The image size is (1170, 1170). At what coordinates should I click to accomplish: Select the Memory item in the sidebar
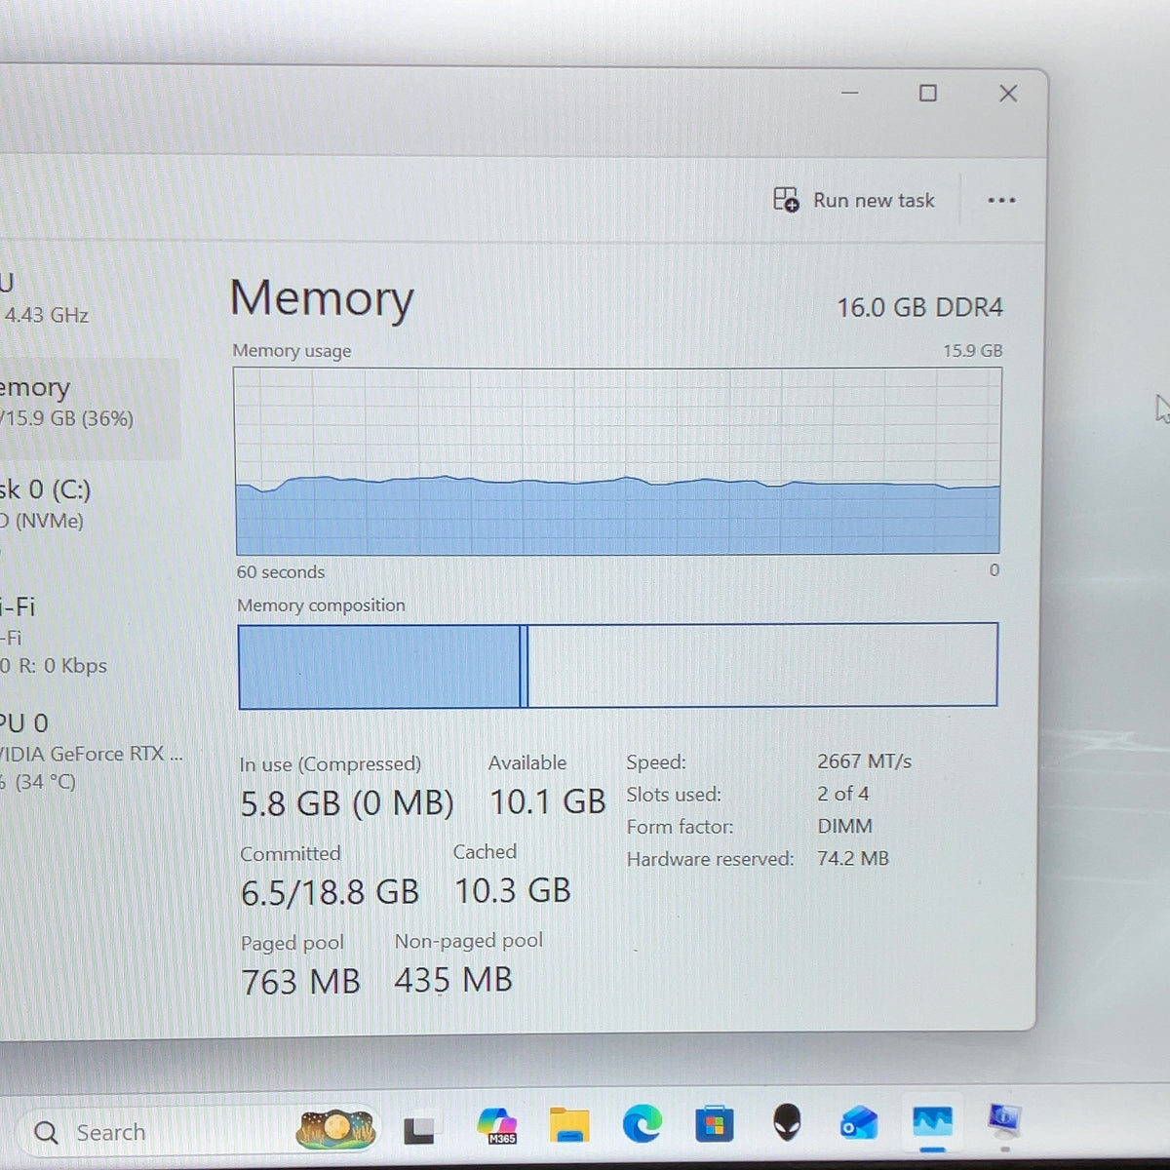coord(90,408)
